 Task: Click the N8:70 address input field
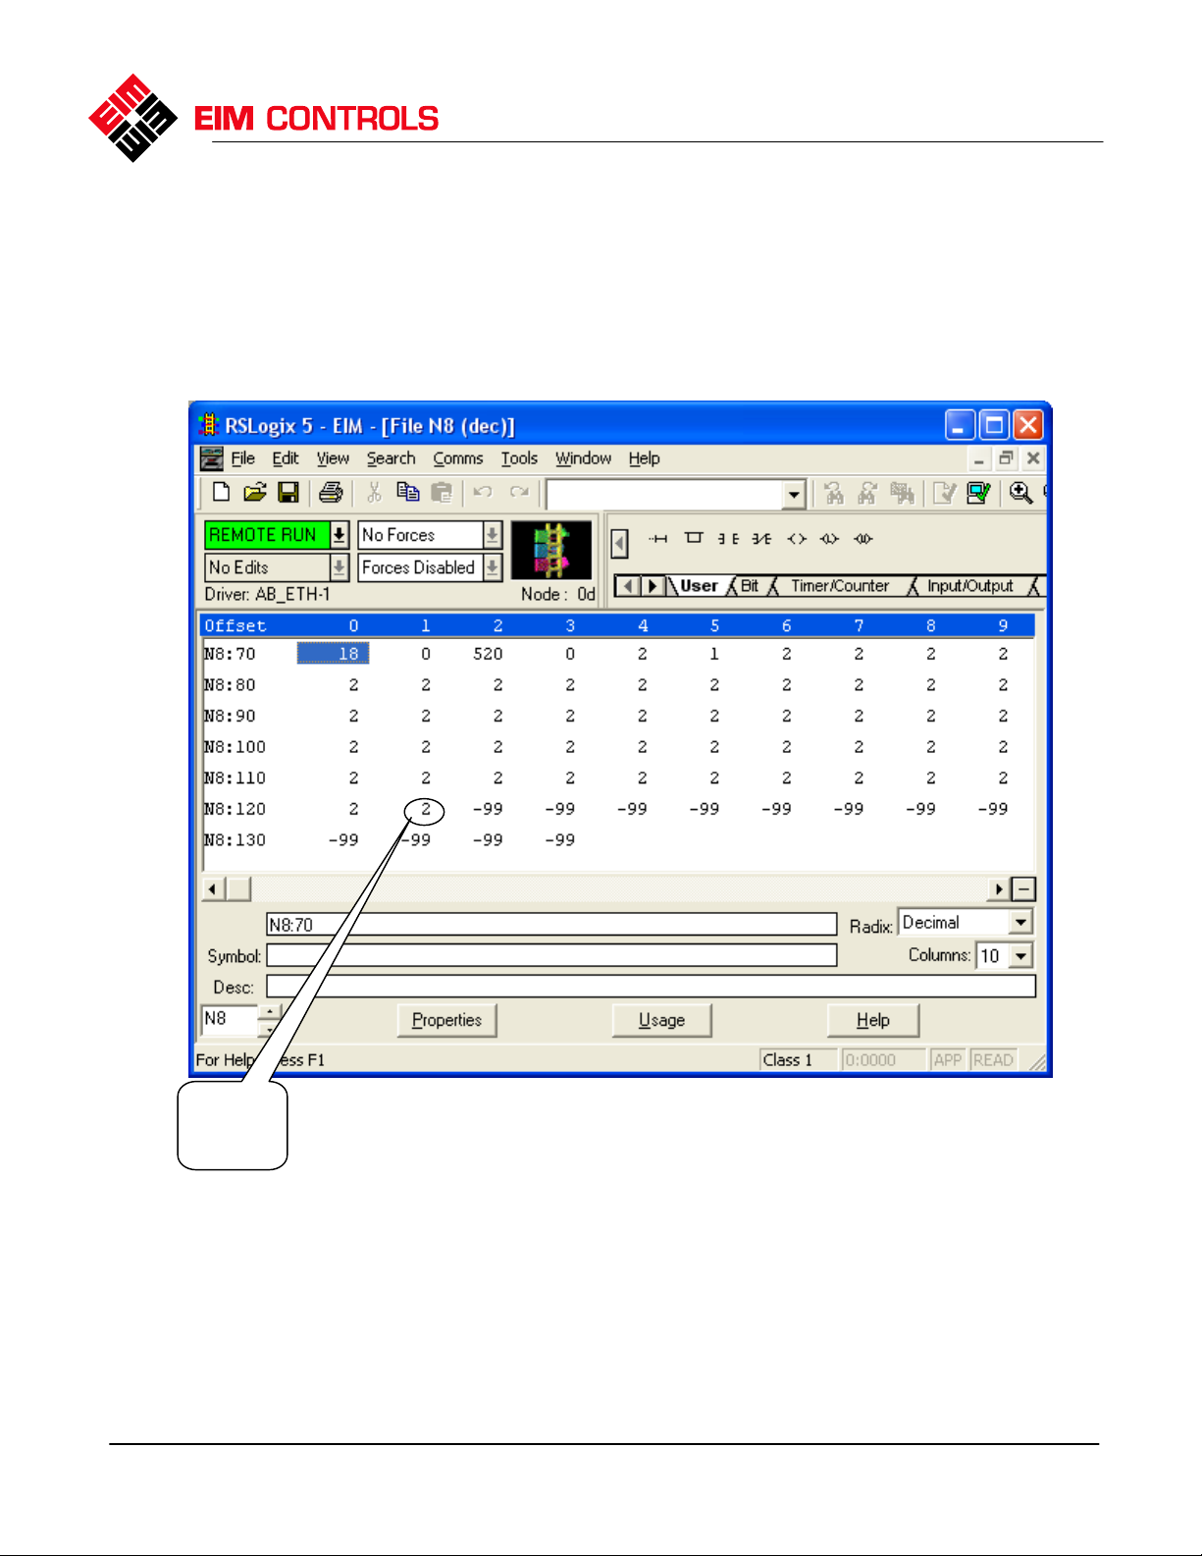point(551,925)
